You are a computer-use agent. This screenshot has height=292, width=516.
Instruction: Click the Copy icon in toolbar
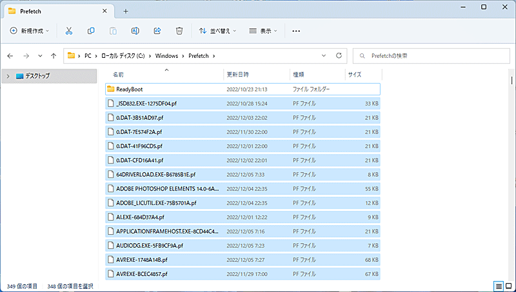[91, 31]
